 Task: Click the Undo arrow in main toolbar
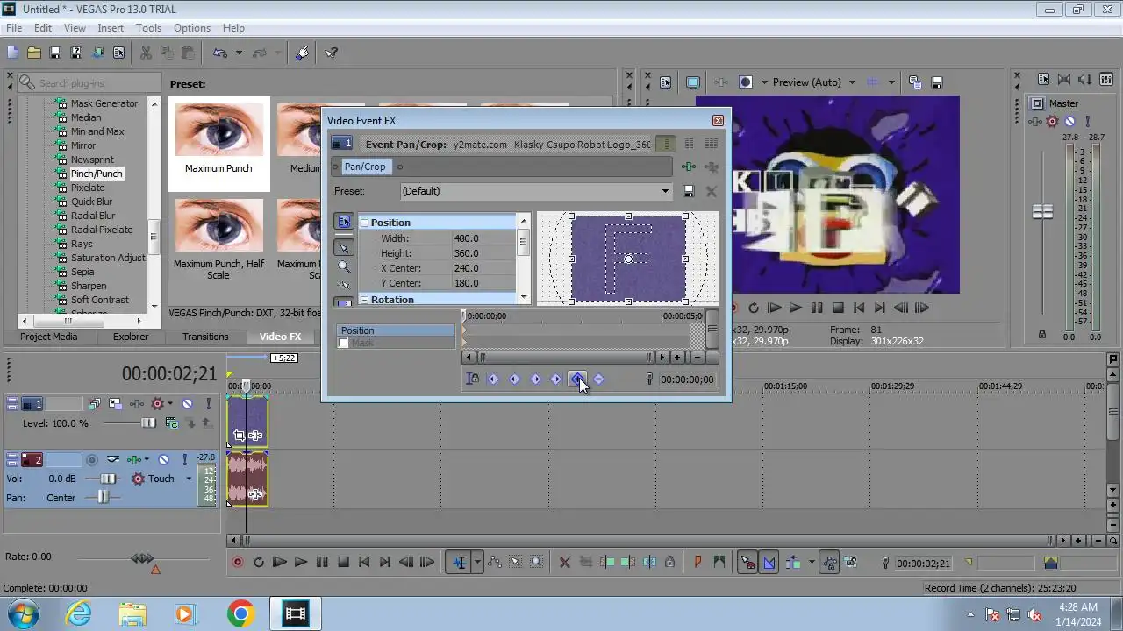click(219, 53)
